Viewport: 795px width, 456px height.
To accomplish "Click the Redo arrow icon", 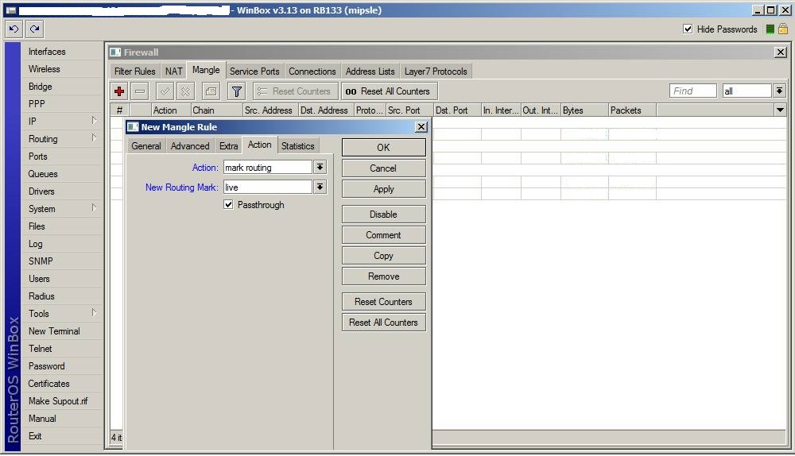I will 34,29.
